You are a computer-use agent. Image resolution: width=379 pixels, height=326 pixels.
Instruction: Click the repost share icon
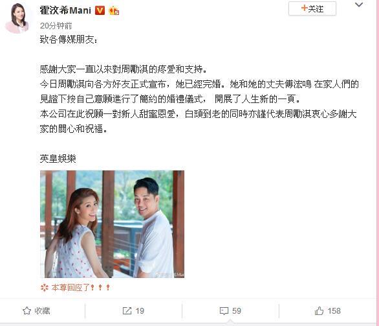pos(127,310)
